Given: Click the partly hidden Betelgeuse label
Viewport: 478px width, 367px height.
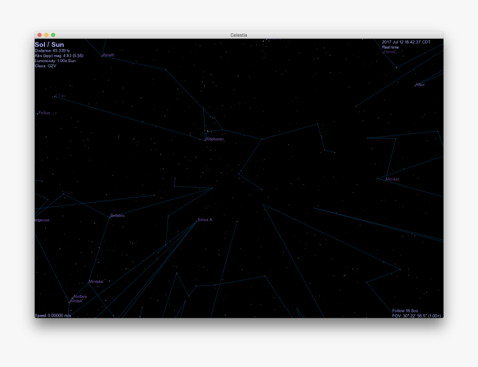Looking at the screenshot, I should click(42, 220).
